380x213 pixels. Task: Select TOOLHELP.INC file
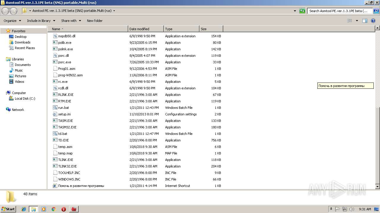pyautogui.click(x=69, y=173)
